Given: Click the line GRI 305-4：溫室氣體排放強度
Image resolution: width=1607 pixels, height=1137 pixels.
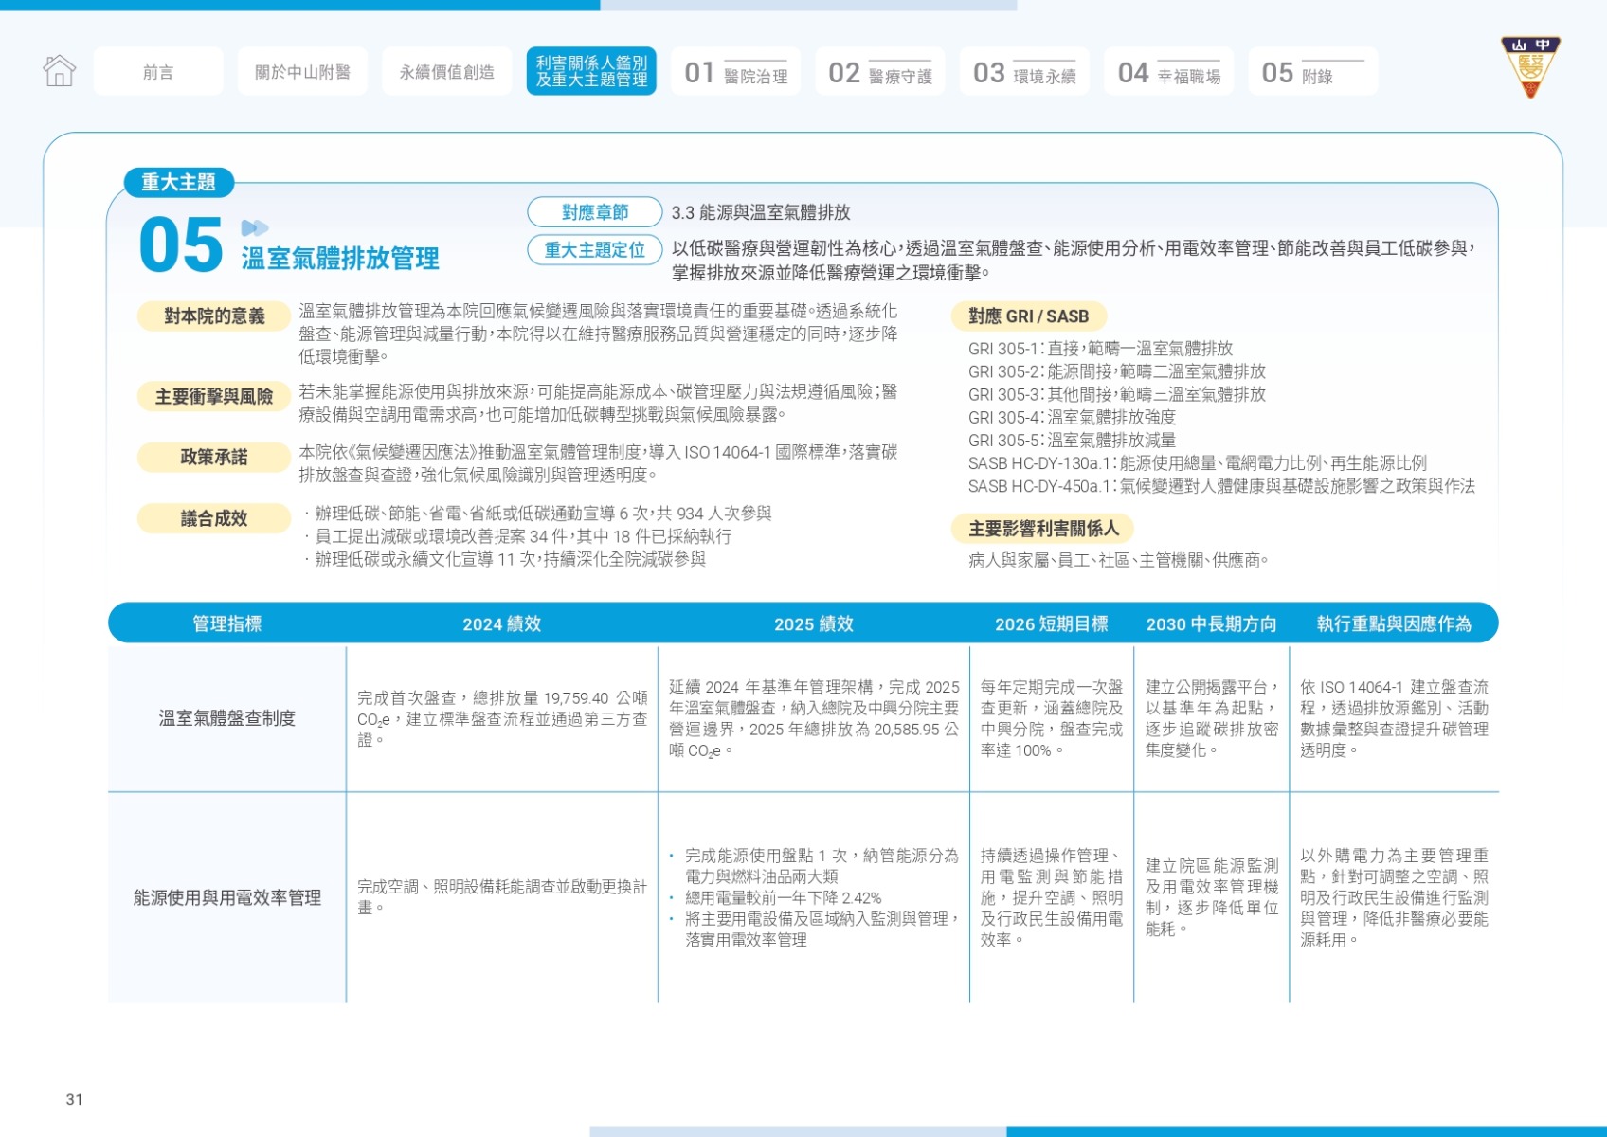Looking at the screenshot, I should click(x=1072, y=417).
